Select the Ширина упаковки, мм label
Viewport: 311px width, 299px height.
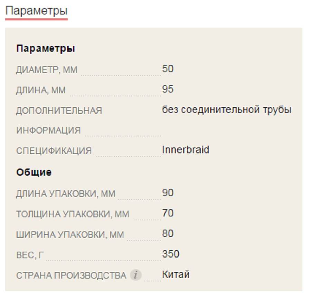coord(70,235)
